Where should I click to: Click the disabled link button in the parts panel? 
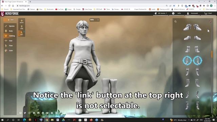pos(210,21)
